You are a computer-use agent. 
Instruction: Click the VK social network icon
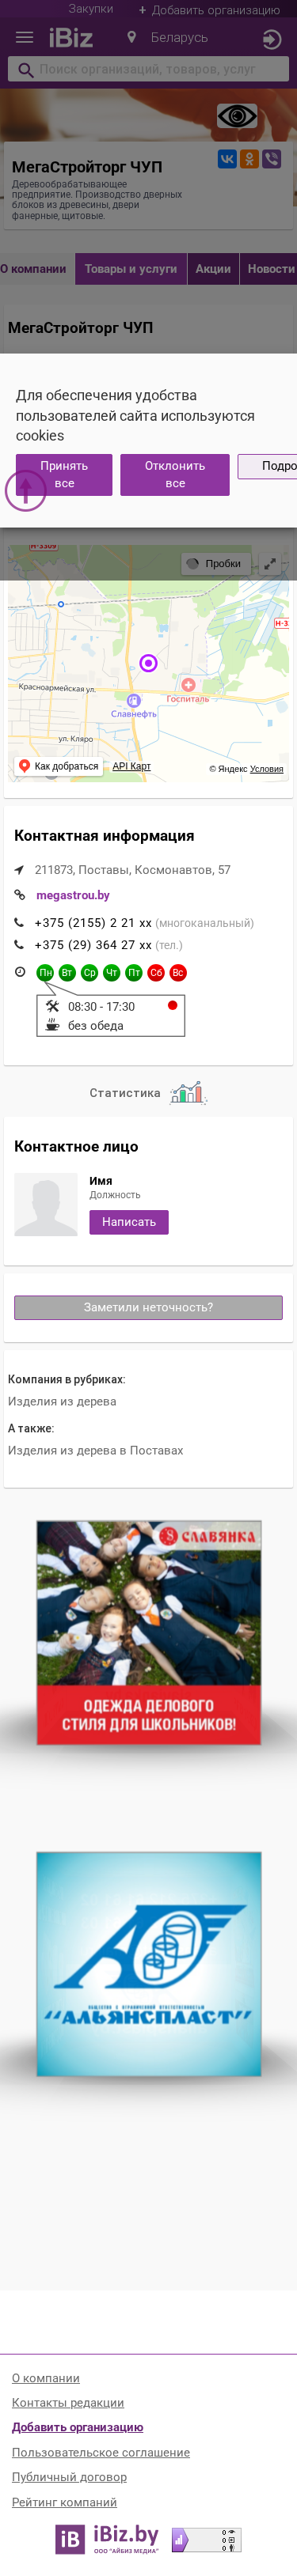point(227,159)
